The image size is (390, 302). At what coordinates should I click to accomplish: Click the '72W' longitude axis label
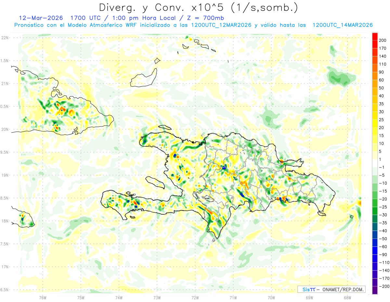[x=195, y=297]
